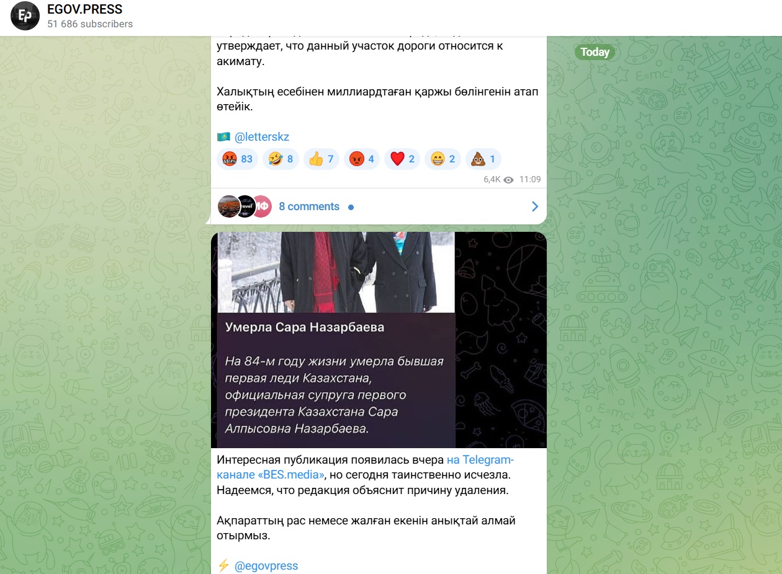Open the @egovpress channel link
Screen dimensions: 782x574
266,566
